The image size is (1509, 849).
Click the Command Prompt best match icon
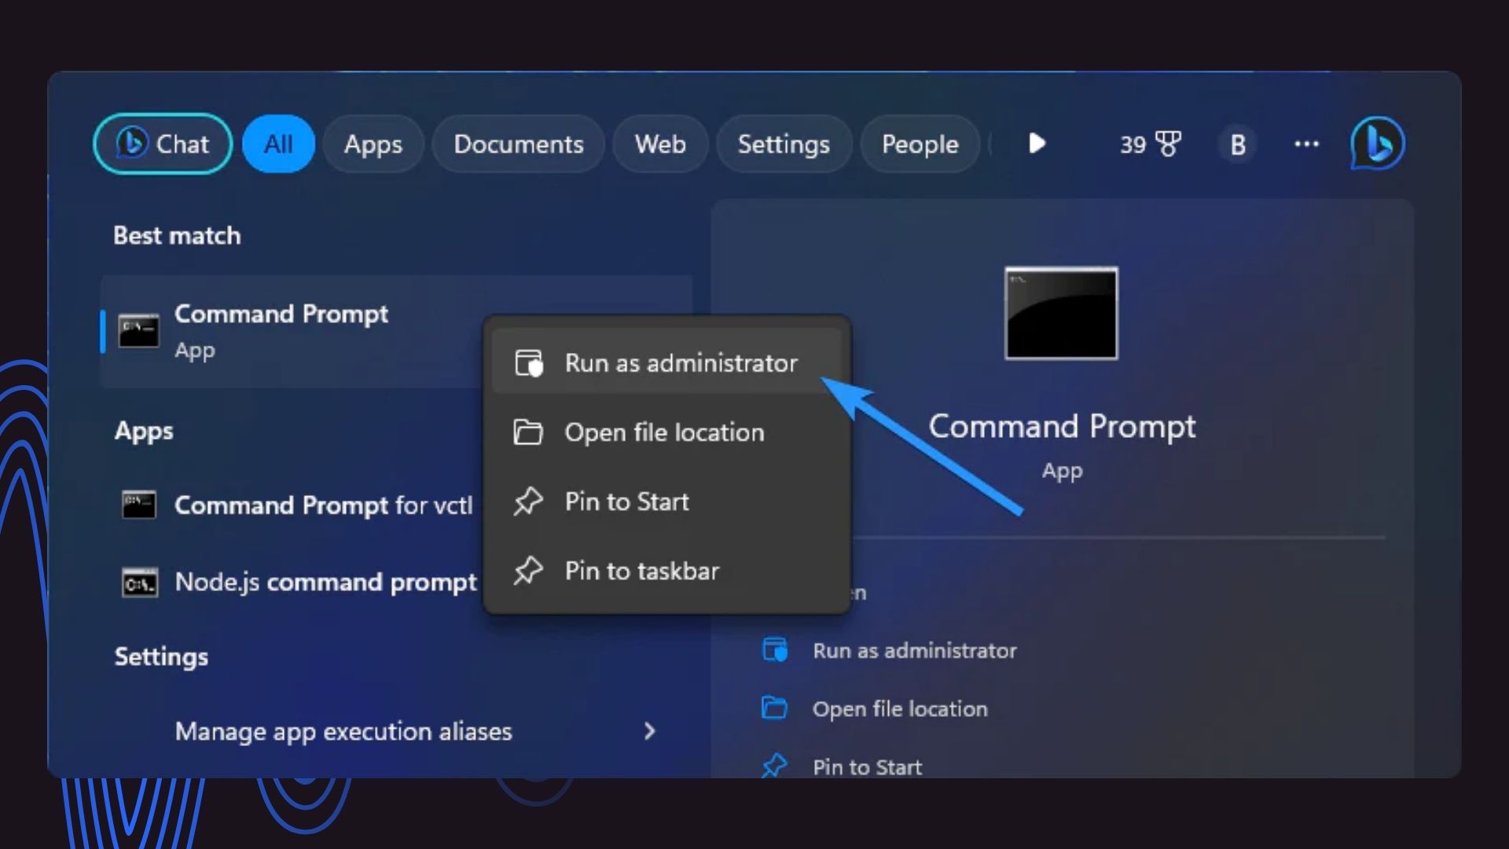[138, 331]
